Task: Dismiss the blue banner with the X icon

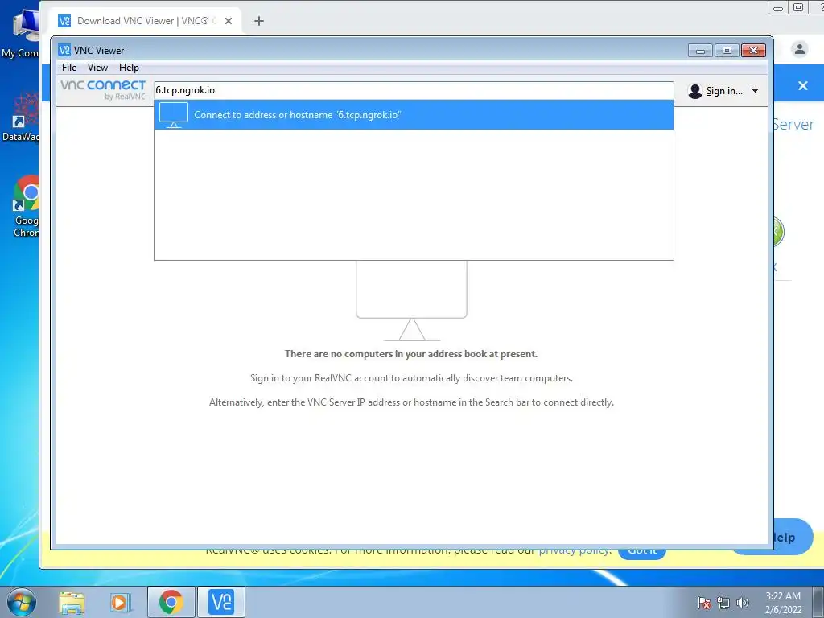Action: click(803, 85)
